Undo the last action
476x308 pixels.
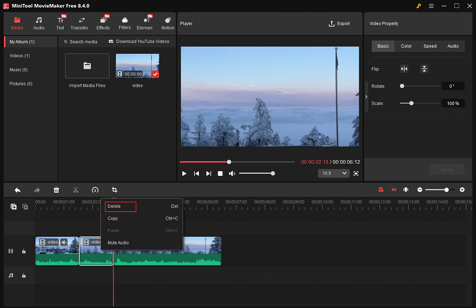click(x=17, y=190)
